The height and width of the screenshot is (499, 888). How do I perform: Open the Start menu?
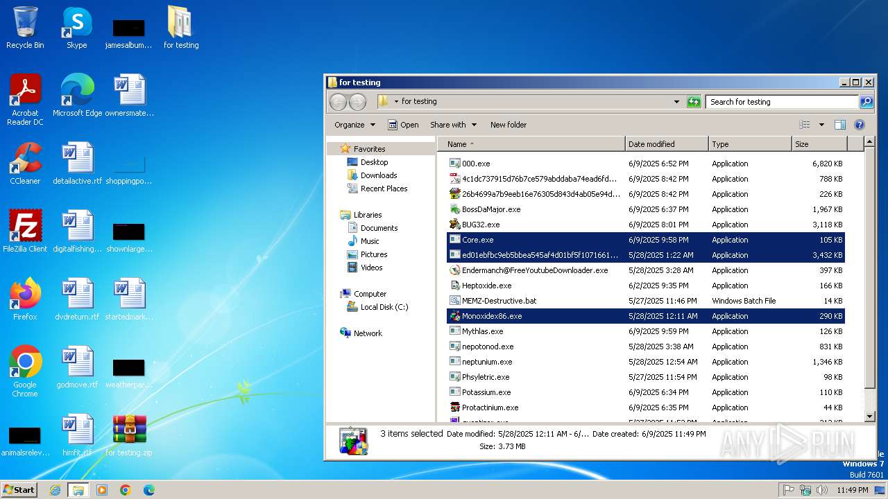[19, 490]
